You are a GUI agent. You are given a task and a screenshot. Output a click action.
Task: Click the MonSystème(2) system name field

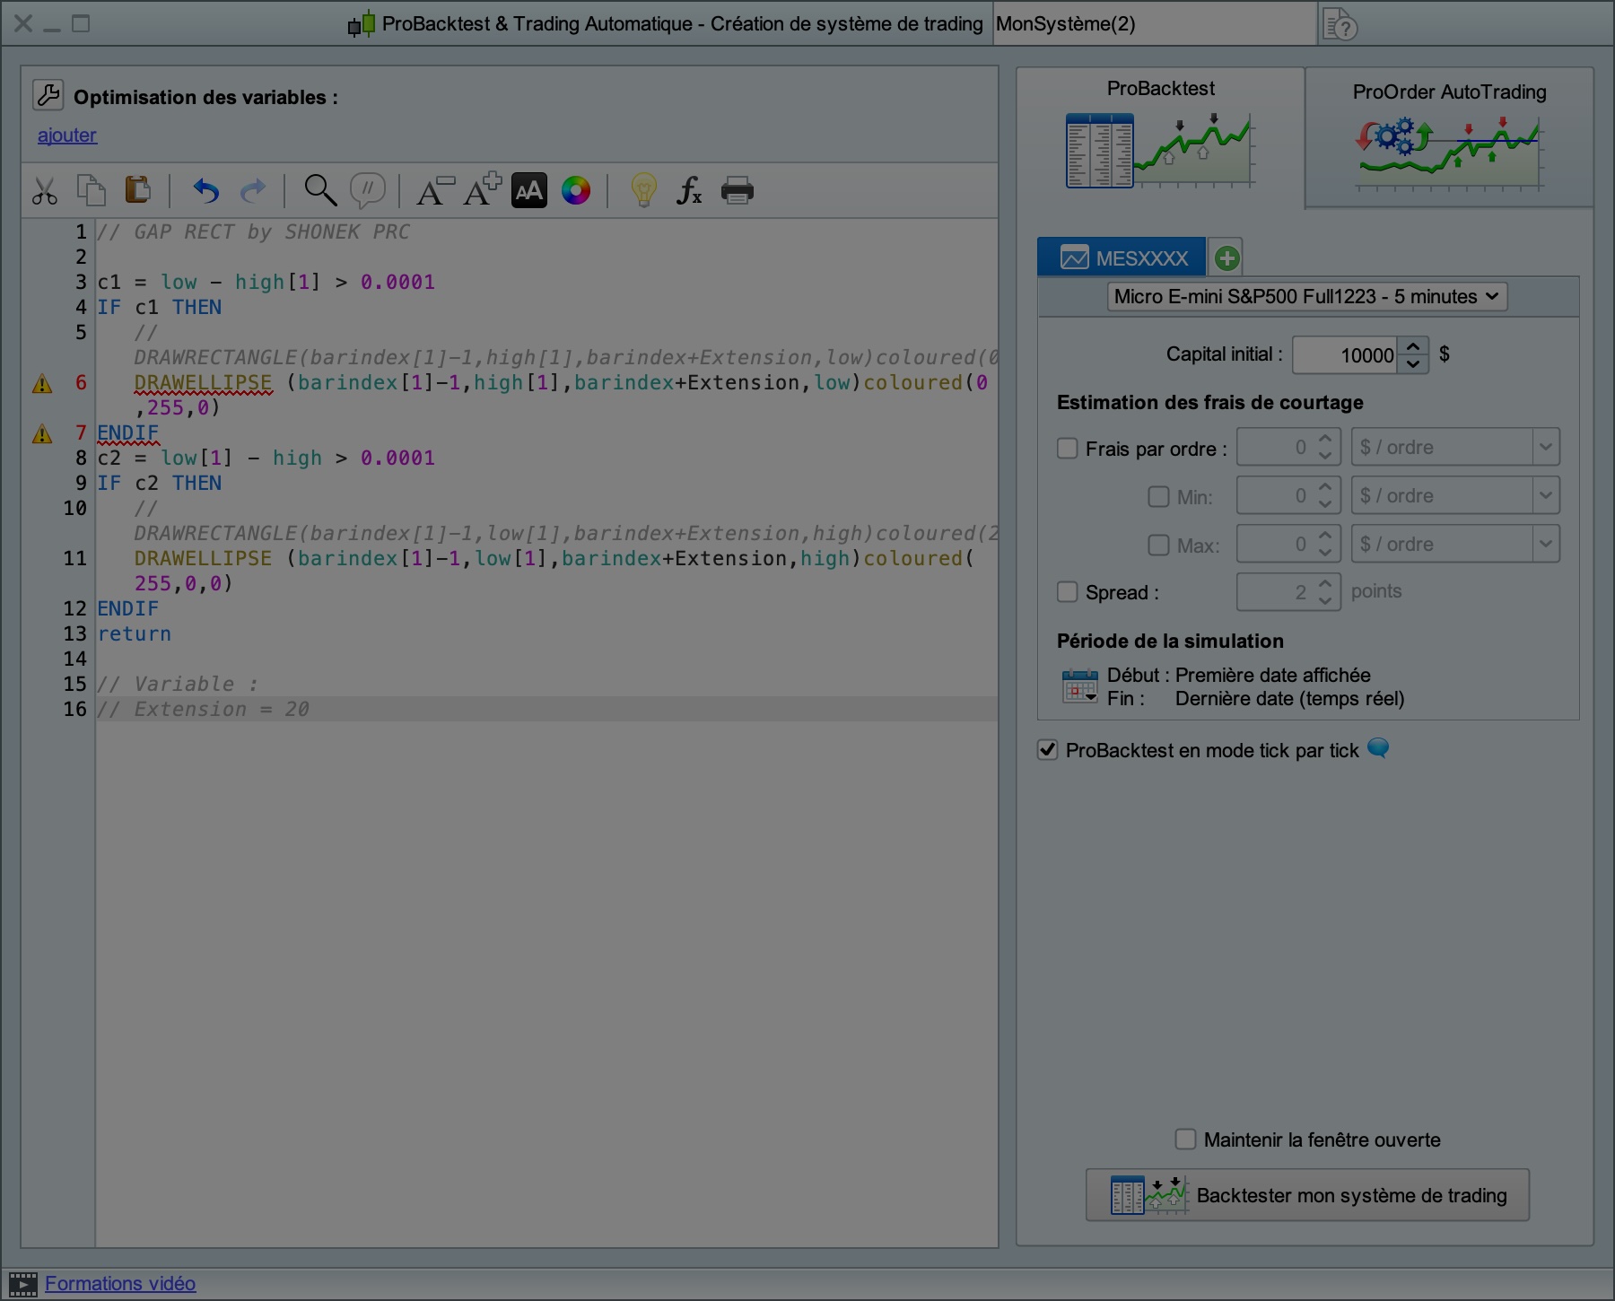pos(1154,24)
